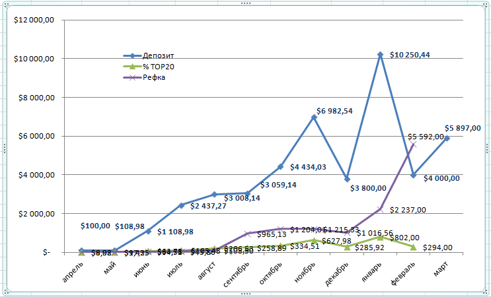The height and width of the screenshot is (297, 491).
Task: Click the декабрь category label
Action: click(x=336, y=273)
